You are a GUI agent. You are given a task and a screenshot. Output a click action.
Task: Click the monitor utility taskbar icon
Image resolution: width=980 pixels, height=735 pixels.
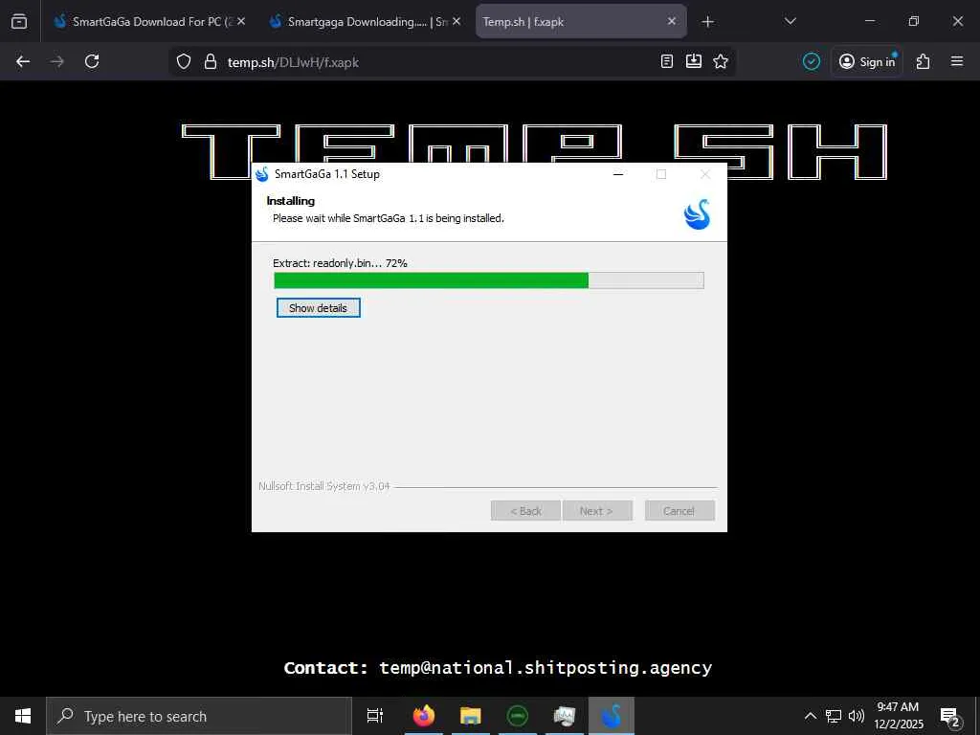point(565,716)
